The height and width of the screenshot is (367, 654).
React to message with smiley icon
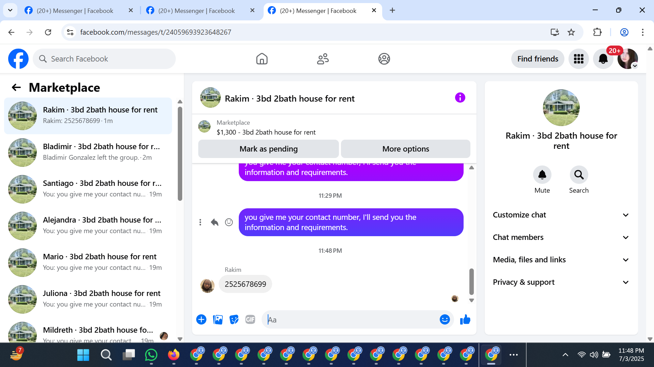point(229,222)
